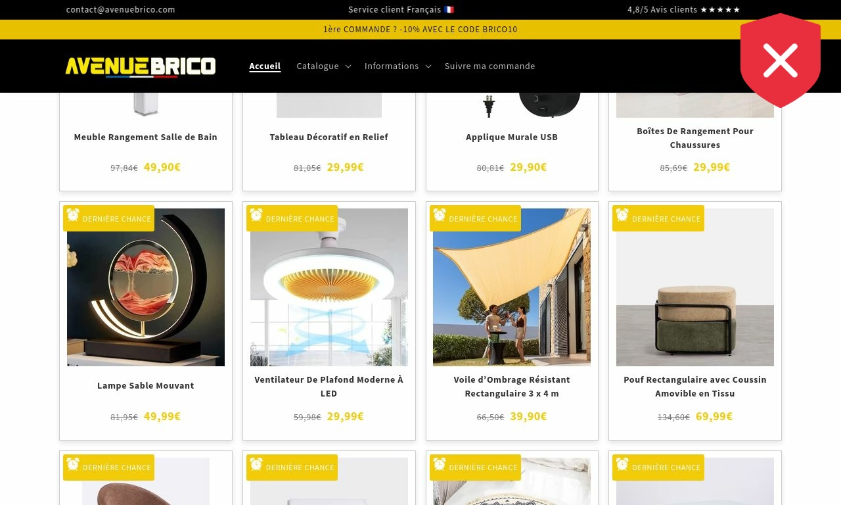Click the AvenueBrico logo

click(x=141, y=66)
